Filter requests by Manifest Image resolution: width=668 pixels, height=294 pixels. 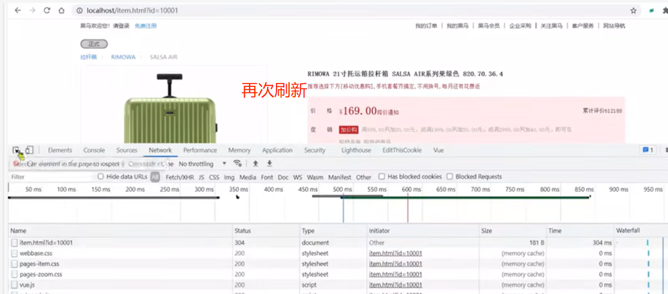click(x=339, y=177)
